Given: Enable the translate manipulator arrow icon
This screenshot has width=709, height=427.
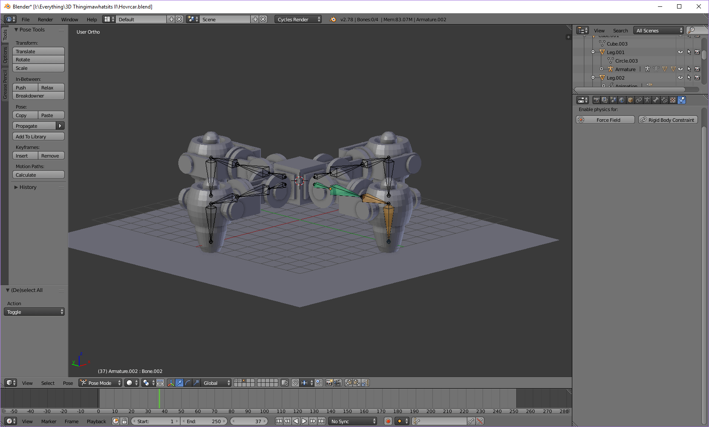Looking at the screenshot, I should (180, 383).
